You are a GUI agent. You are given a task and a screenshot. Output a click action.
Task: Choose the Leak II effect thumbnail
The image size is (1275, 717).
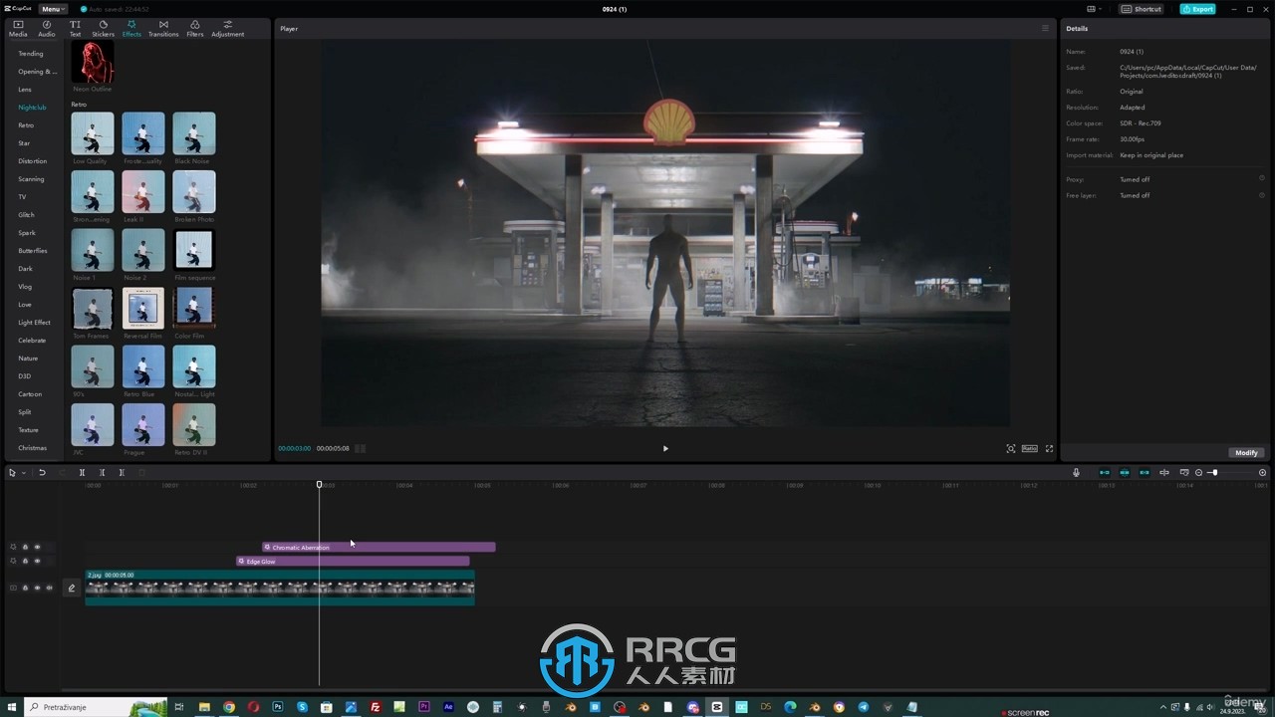click(143, 191)
